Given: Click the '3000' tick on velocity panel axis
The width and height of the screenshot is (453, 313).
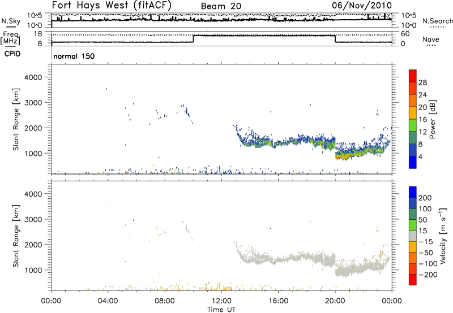Looking at the screenshot, I should (33, 219).
